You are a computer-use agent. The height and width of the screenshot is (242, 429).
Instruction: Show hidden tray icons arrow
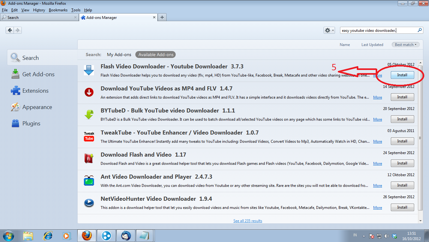pyautogui.click(x=364, y=236)
